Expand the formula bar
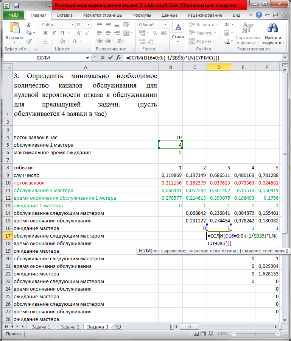Screen dimensions: 291x341 (285, 58)
